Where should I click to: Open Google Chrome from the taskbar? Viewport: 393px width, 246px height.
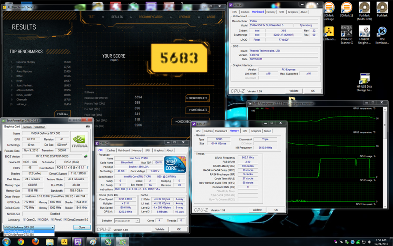(x=21, y=241)
